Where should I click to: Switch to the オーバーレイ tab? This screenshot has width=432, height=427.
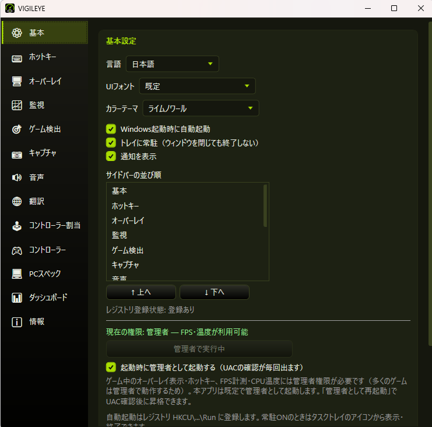click(45, 81)
